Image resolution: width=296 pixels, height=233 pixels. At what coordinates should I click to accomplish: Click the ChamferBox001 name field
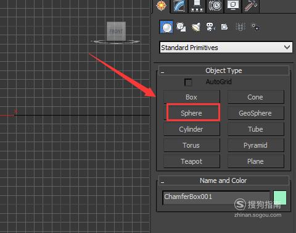point(216,198)
